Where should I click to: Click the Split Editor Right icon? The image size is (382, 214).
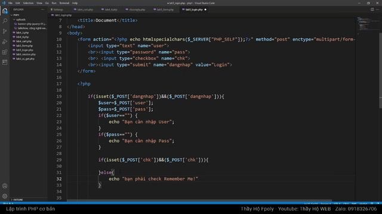pos(372,10)
